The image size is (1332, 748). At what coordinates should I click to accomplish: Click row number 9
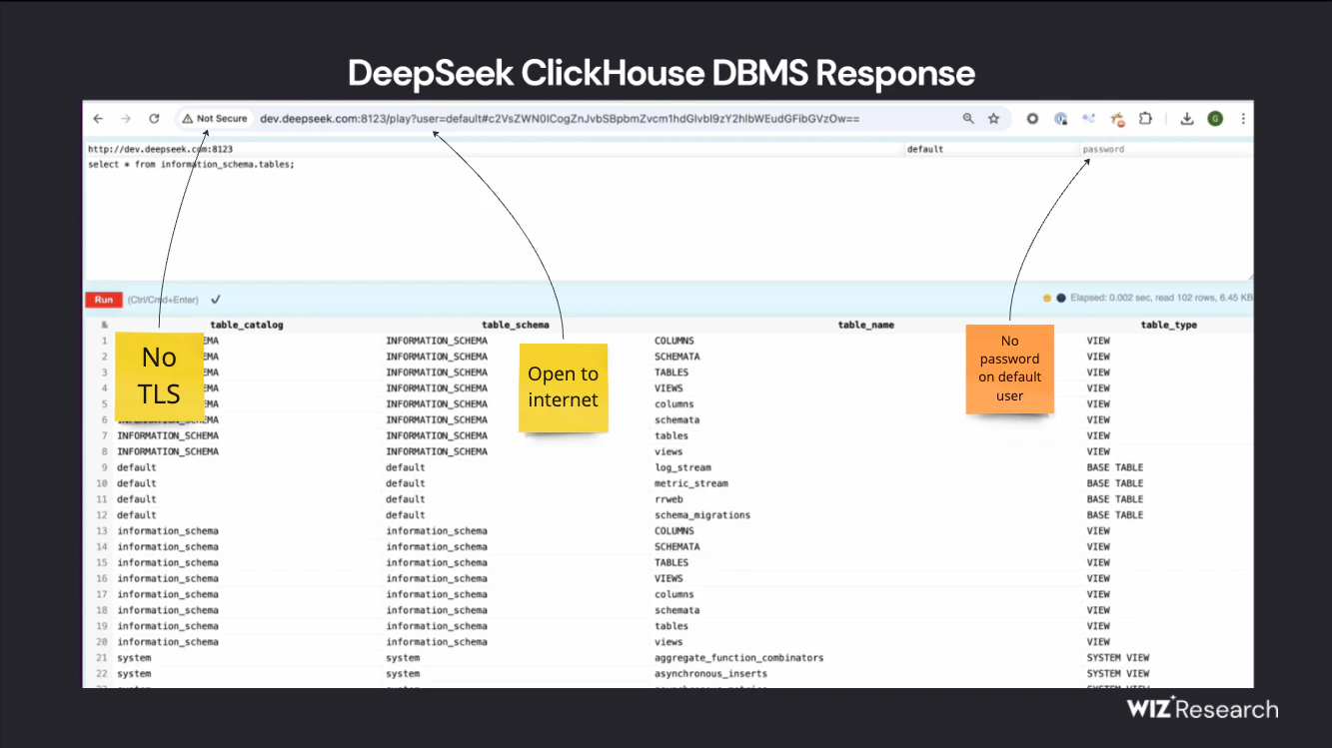coord(104,467)
